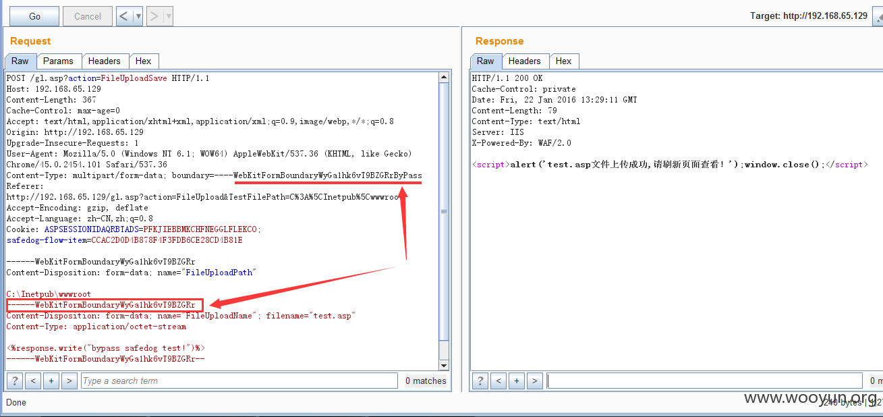Click the Target URL label
This screenshot has height=417, width=883.
click(x=809, y=16)
